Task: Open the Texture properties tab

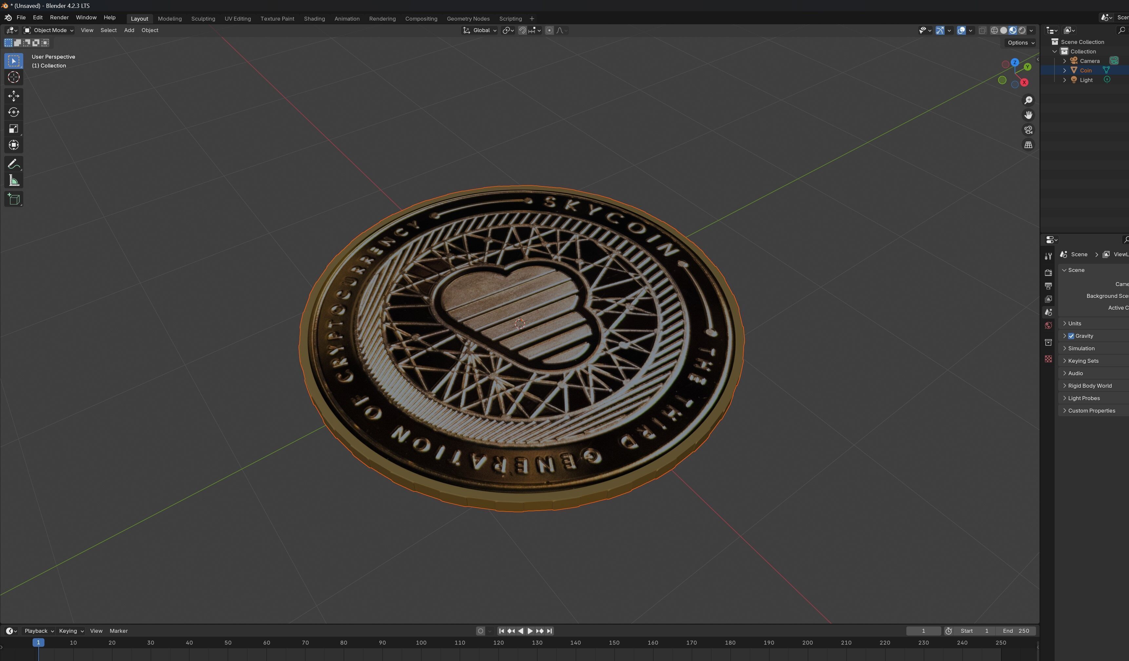Action: (1048, 359)
